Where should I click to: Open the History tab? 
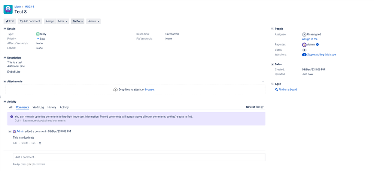[x=52, y=107]
